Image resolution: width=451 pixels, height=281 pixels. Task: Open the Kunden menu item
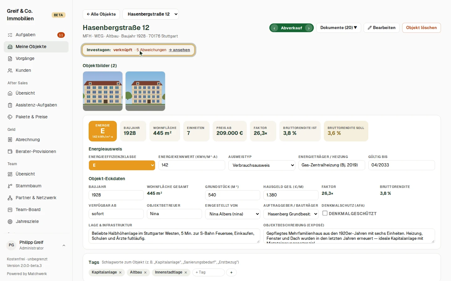pos(36,71)
